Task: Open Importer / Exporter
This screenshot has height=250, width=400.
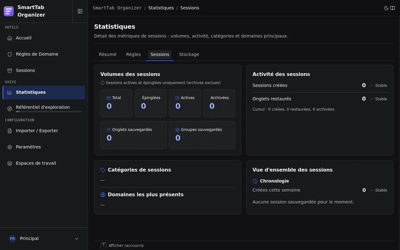Action: (x=44, y=131)
